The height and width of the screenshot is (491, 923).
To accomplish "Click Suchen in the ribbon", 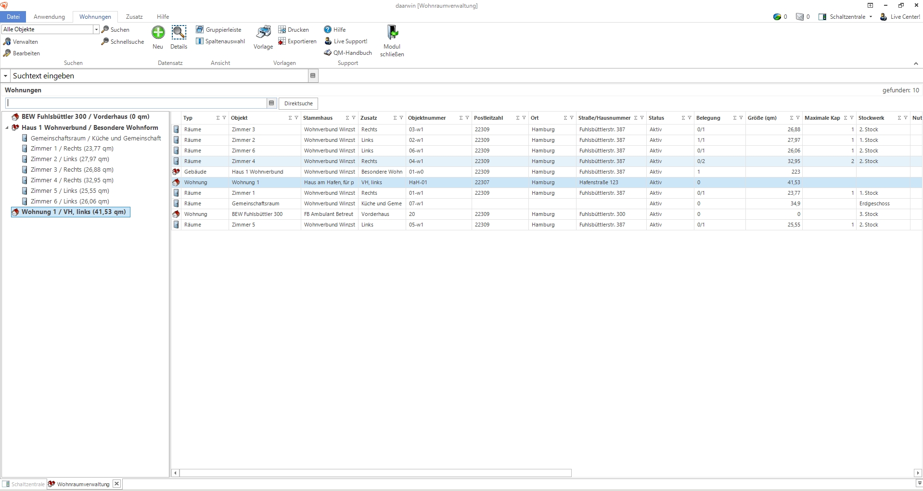I will pyautogui.click(x=115, y=30).
